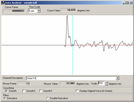The height and width of the screenshot is (102, 134).
Task: Toggle the Smooth checkbox
Action: click(6, 91)
